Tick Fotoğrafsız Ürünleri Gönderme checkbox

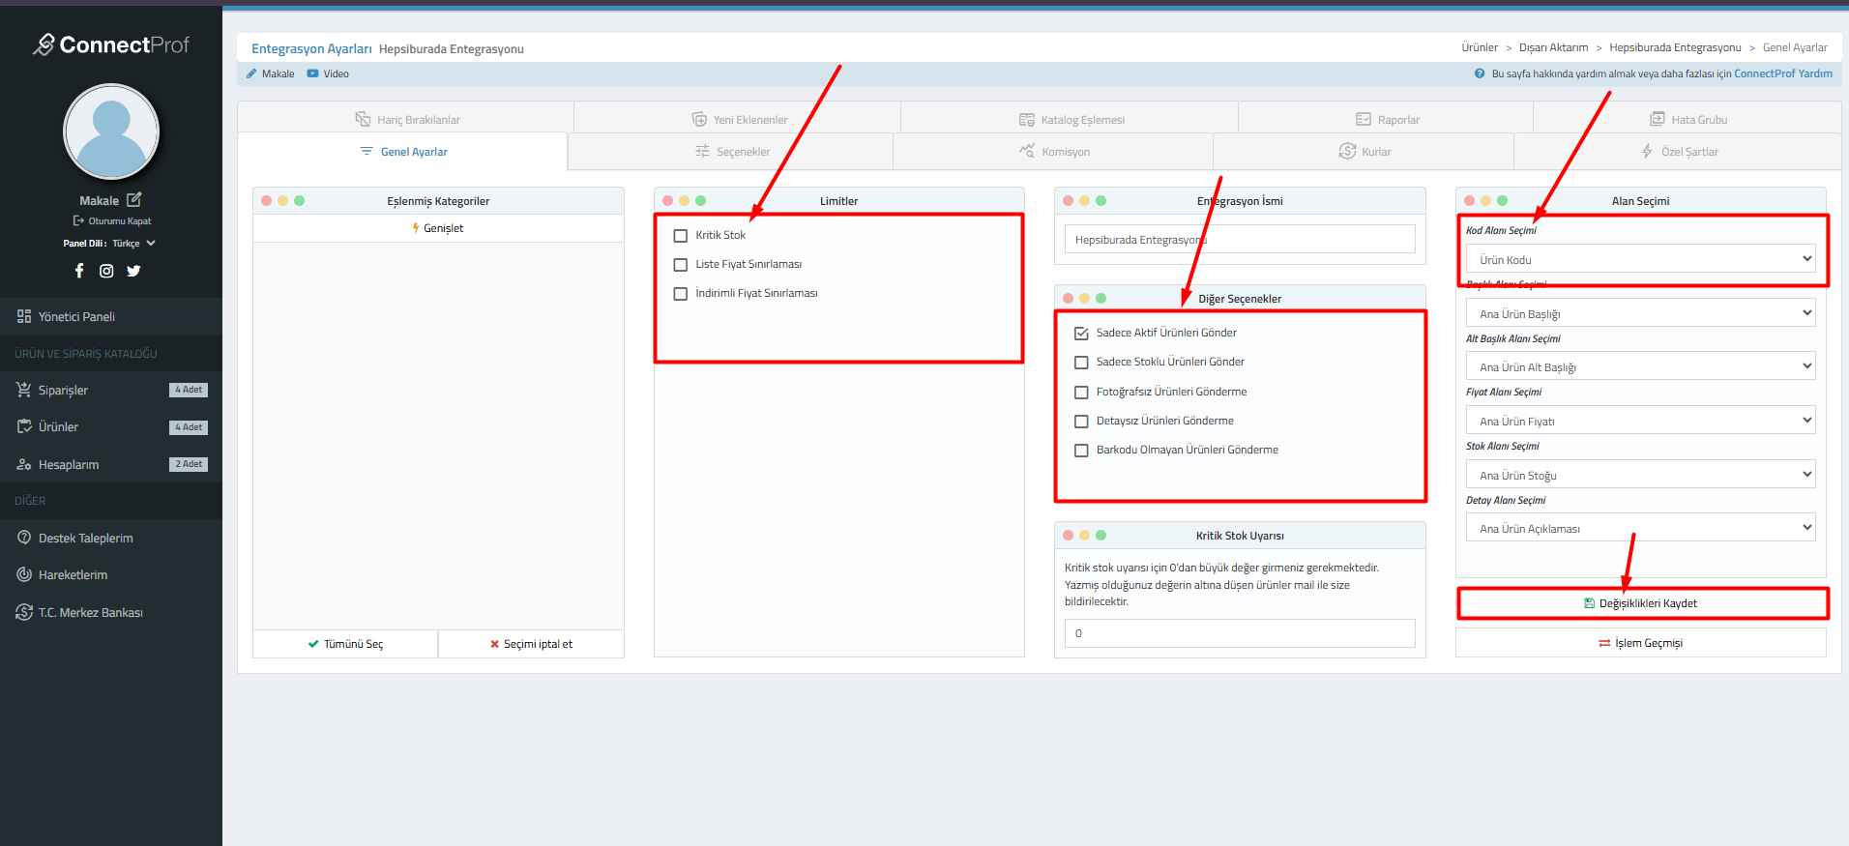click(x=1081, y=393)
